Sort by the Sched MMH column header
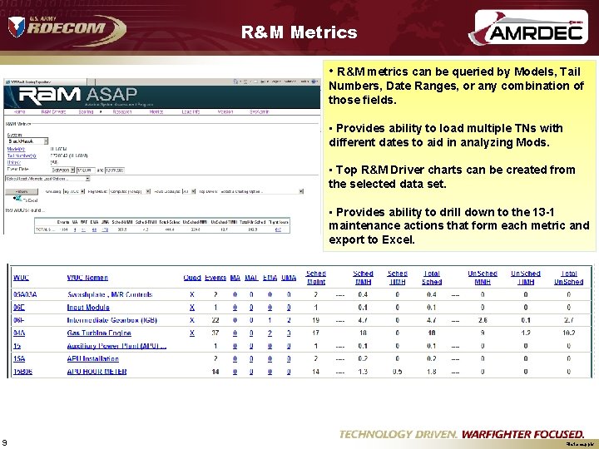The width and height of the screenshot is (599, 449). tap(363, 278)
